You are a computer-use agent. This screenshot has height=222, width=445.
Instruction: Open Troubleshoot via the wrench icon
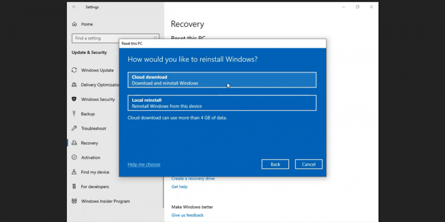click(74, 128)
